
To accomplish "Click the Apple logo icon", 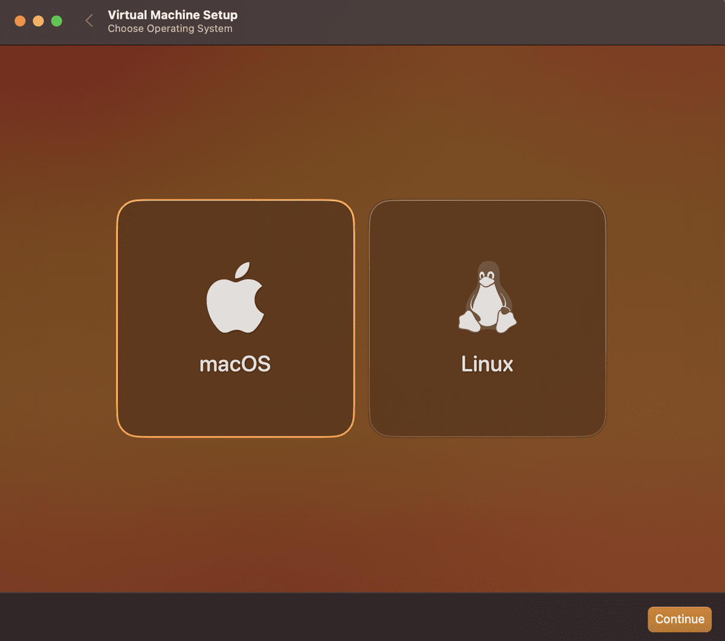I will 235,297.
